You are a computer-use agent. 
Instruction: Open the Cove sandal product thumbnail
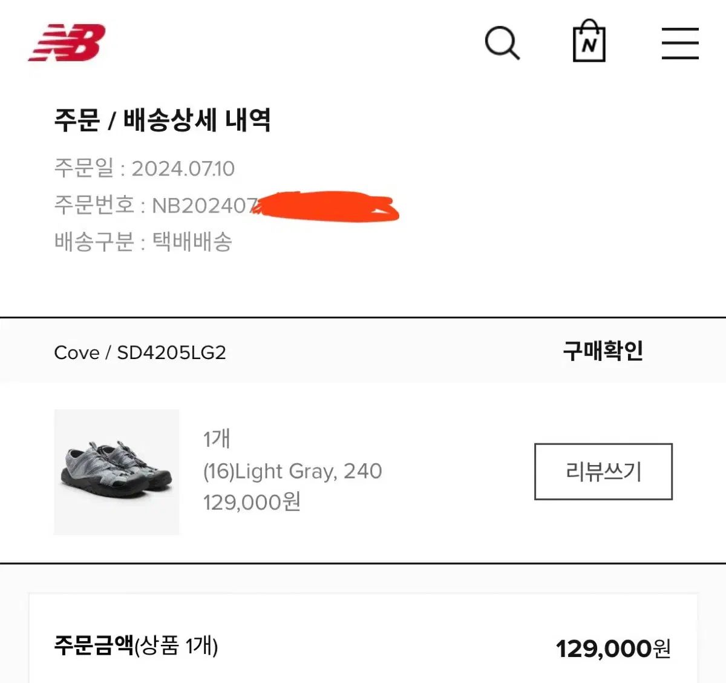[x=117, y=472]
